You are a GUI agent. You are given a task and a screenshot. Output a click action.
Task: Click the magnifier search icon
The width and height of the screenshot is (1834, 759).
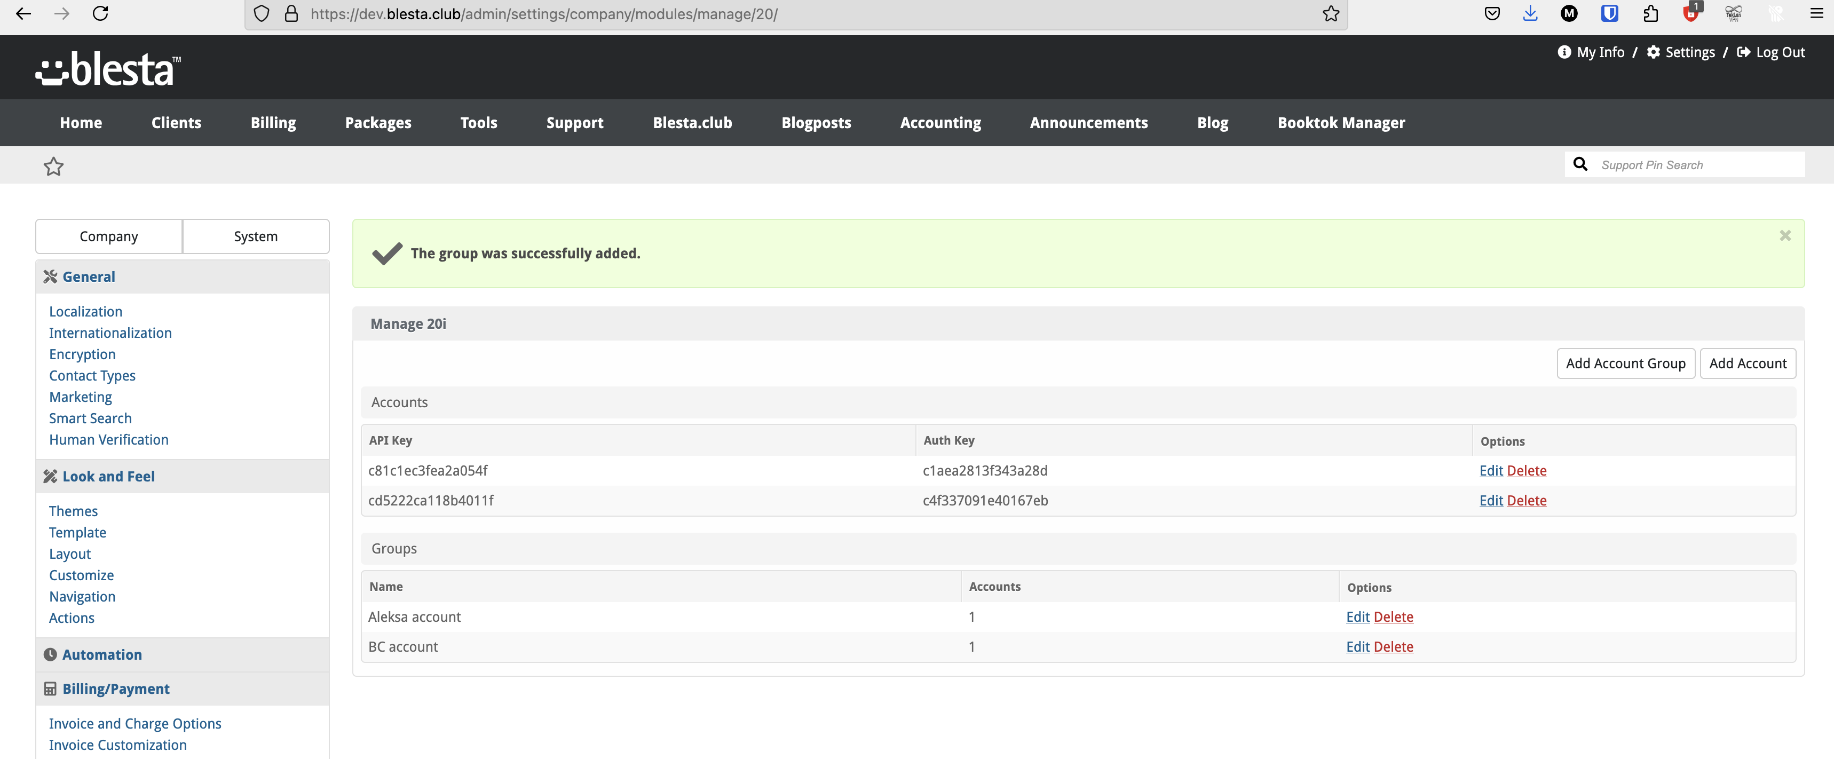point(1580,164)
